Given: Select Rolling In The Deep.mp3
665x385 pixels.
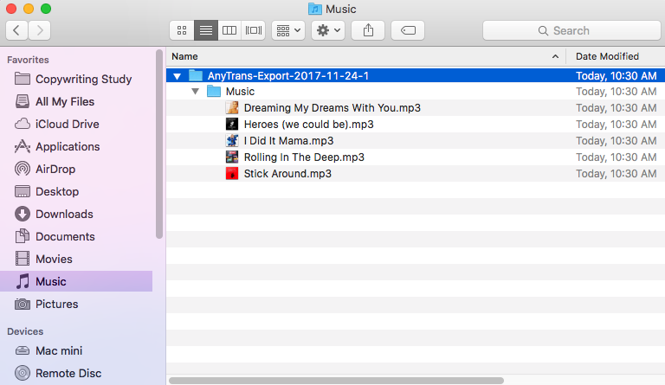Looking at the screenshot, I should 304,157.
